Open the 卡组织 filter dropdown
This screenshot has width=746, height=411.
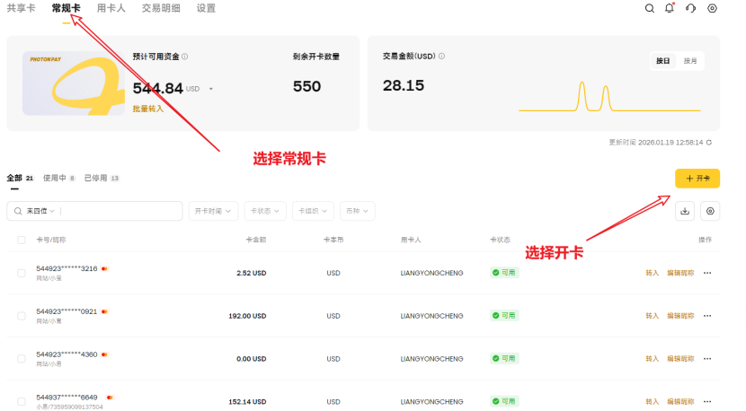[x=313, y=211]
